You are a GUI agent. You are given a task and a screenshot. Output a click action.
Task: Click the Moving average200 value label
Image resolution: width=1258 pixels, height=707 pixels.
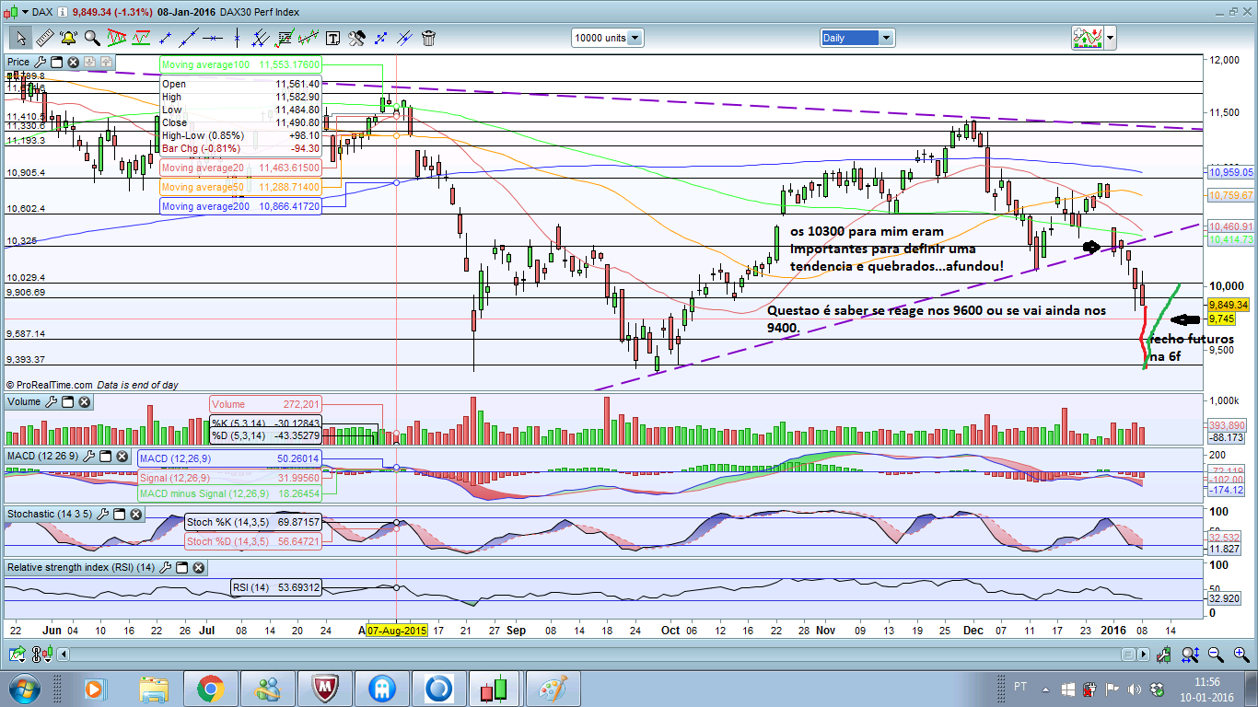240,207
